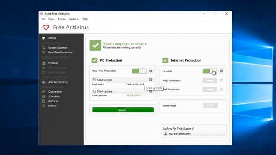Click the Android Security icon
Screen dimensions: 276x155
point(44,82)
